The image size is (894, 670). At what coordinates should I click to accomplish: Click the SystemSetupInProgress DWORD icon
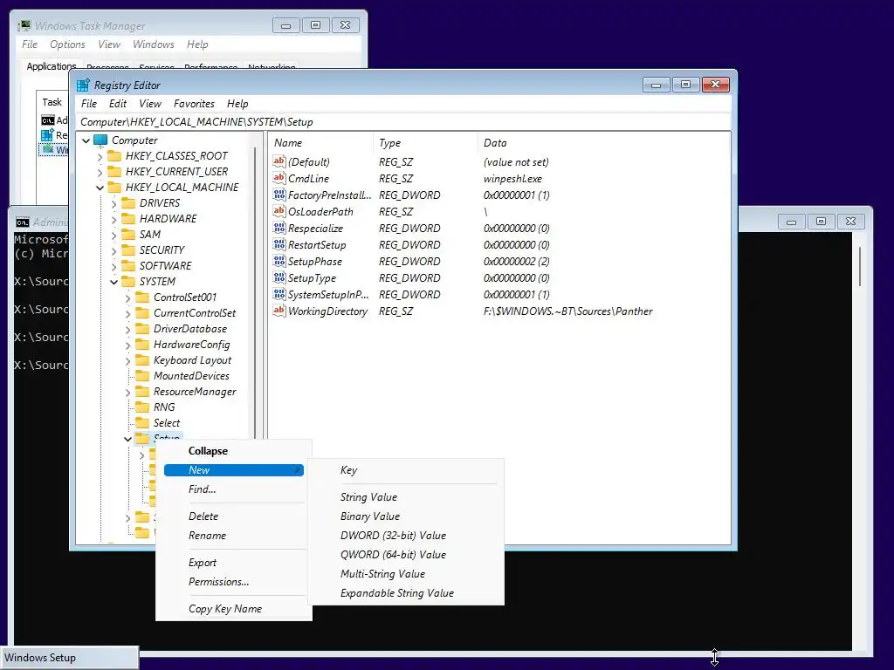coord(279,294)
